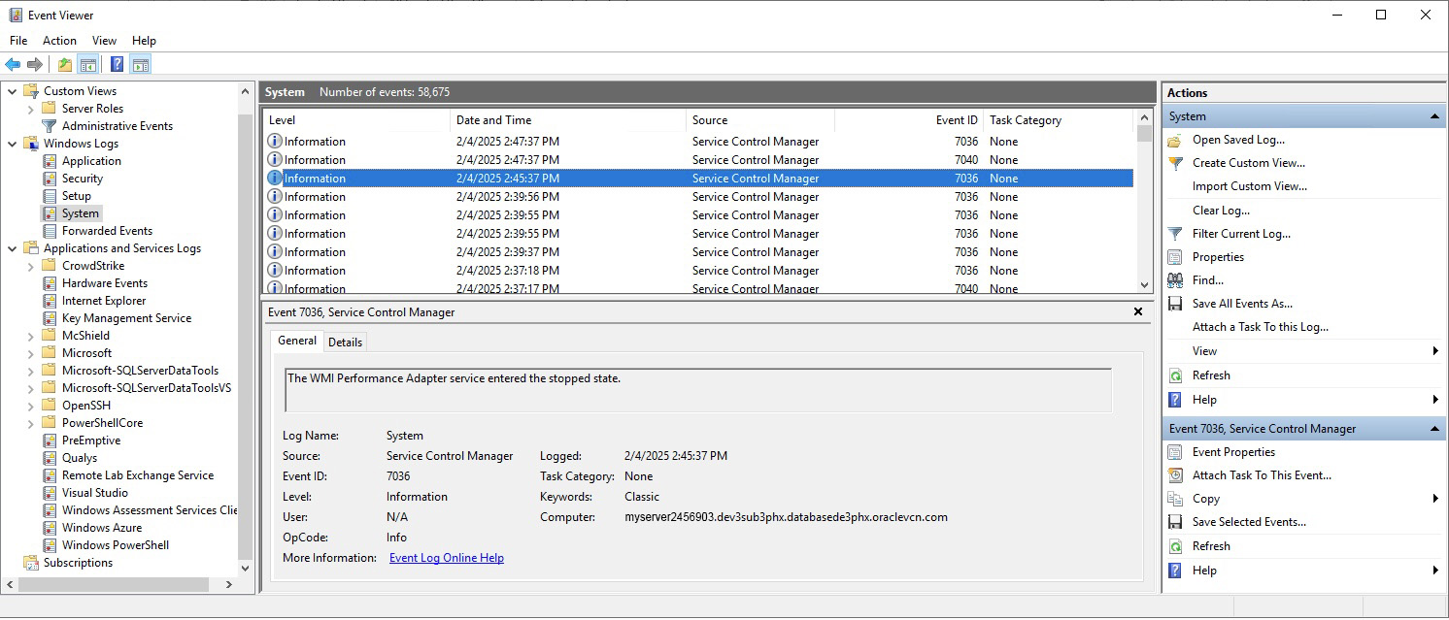Viewport: 1449px width, 620px height.
Task: Click the Filter Current Log funnel icon
Action: [1175, 234]
